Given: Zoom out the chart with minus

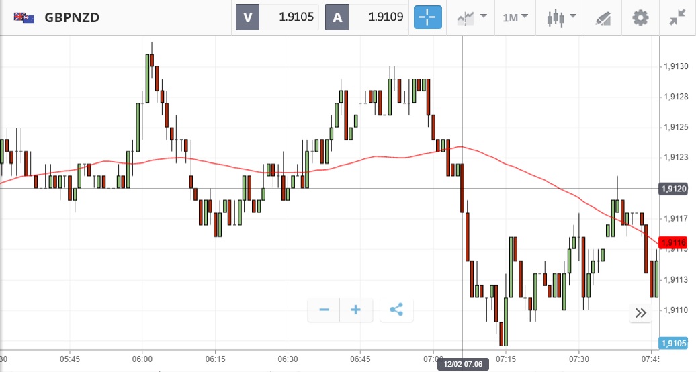Looking at the screenshot, I should click(324, 310).
